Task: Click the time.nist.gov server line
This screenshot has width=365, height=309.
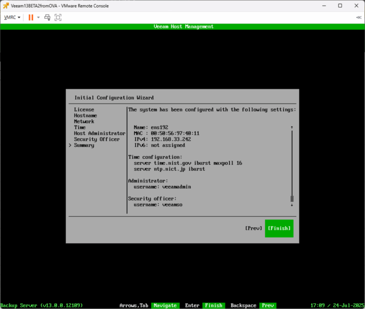Action: [188, 163]
